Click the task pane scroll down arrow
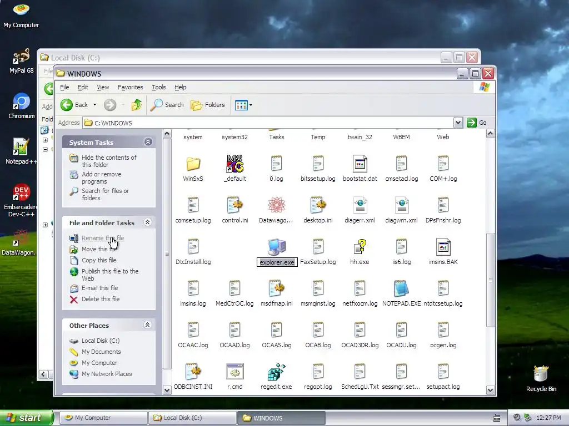This screenshot has width=569, height=426. click(167, 390)
